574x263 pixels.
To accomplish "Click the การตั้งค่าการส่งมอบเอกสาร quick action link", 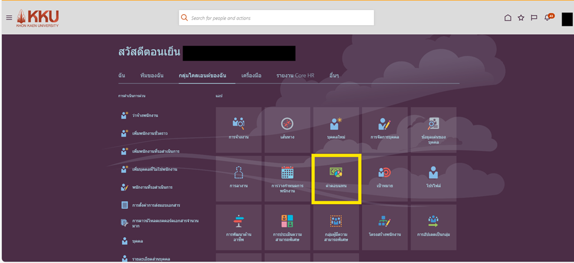I will [x=155, y=205].
